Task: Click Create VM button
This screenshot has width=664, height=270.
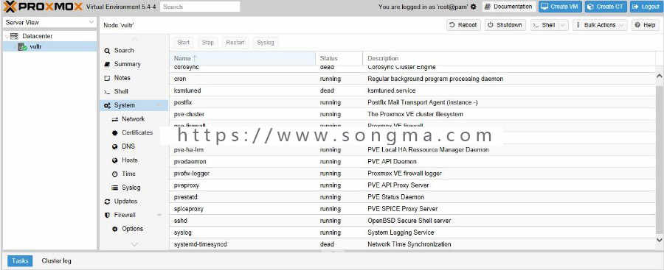Action: tap(561, 7)
